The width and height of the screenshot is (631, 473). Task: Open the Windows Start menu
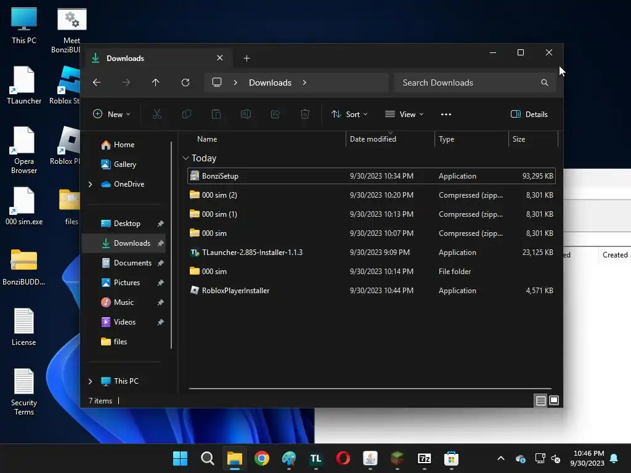click(180, 458)
